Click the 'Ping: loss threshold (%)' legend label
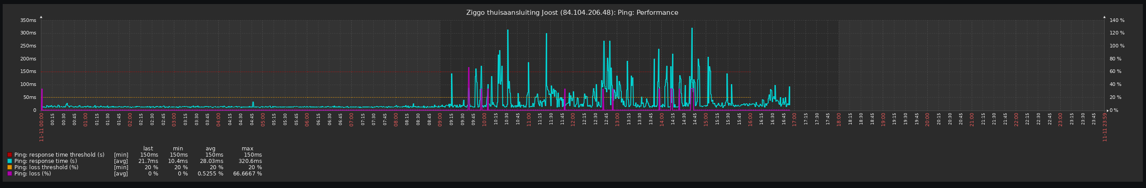The height and width of the screenshot is (188, 1146). click(46, 167)
